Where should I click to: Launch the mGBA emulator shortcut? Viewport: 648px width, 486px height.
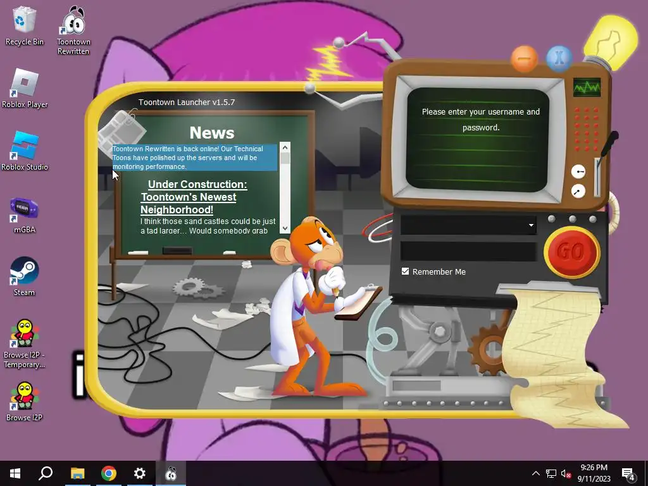(x=25, y=214)
